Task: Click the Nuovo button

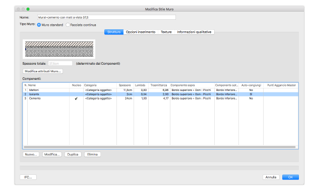Action: coord(31,154)
